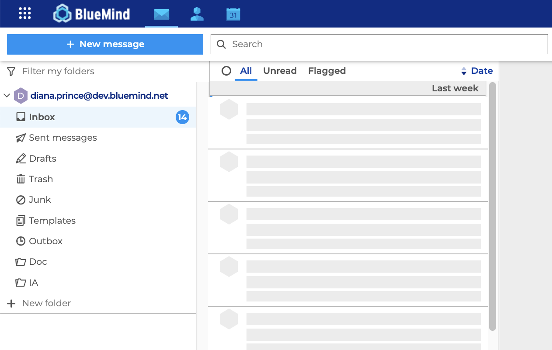Click into the Search input field
Viewport: 552px width, 350px height.
point(385,44)
